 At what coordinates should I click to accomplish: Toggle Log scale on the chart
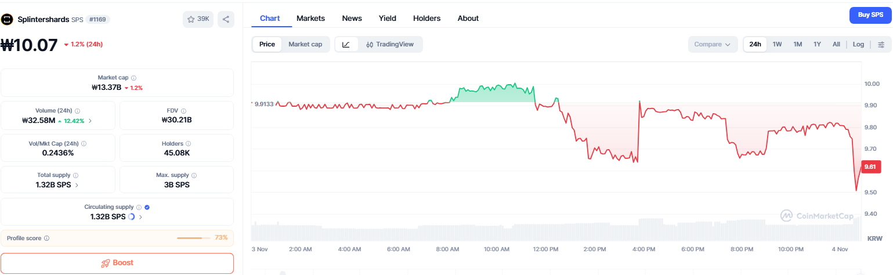tap(858, 45)
